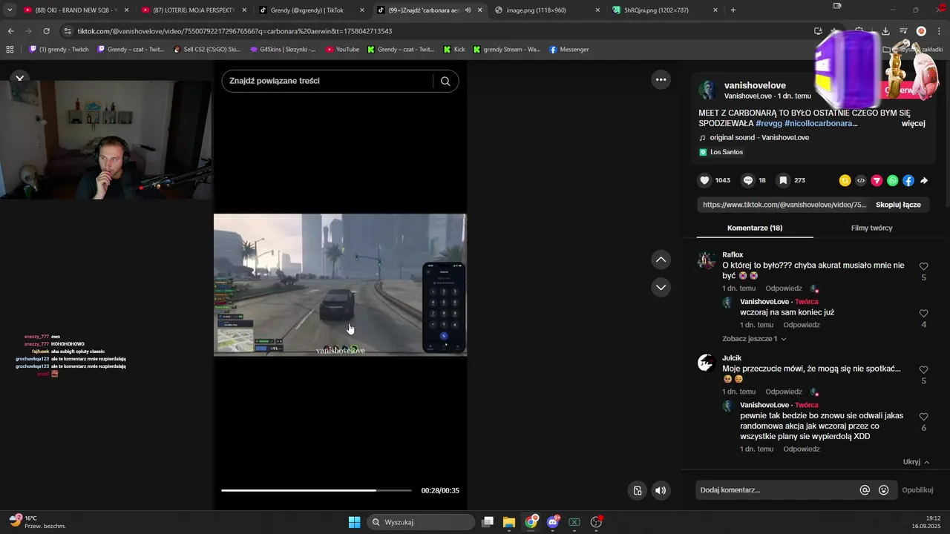Share via the red send-to-friends icon
The height and width of the screenshot is (534, 950).
(877, 180)
